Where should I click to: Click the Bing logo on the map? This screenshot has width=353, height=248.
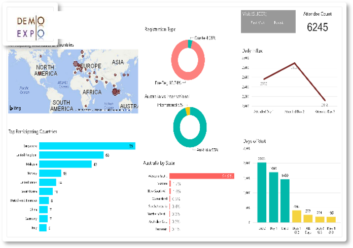[15, 108]
